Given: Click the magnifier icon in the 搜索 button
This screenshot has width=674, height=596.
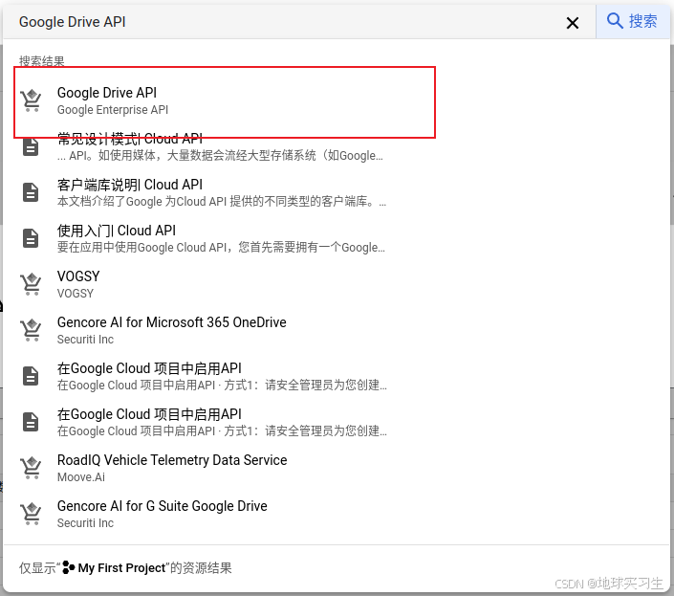Looking at the screenshot, I should 615,21.
